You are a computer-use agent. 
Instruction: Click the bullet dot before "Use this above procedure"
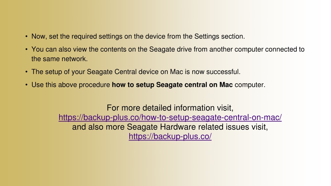pyautogui.click(x=27, y=85)
